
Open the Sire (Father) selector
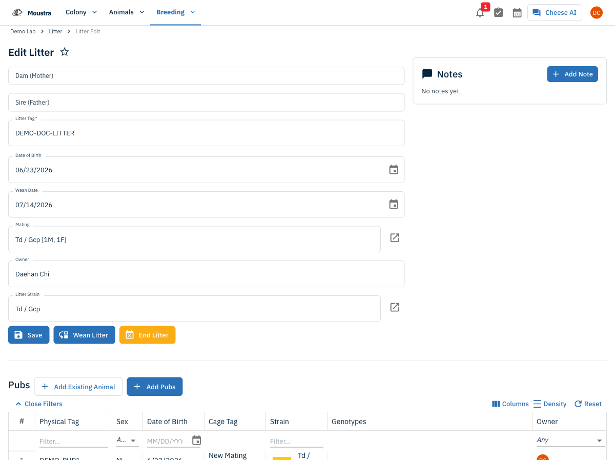206,102
